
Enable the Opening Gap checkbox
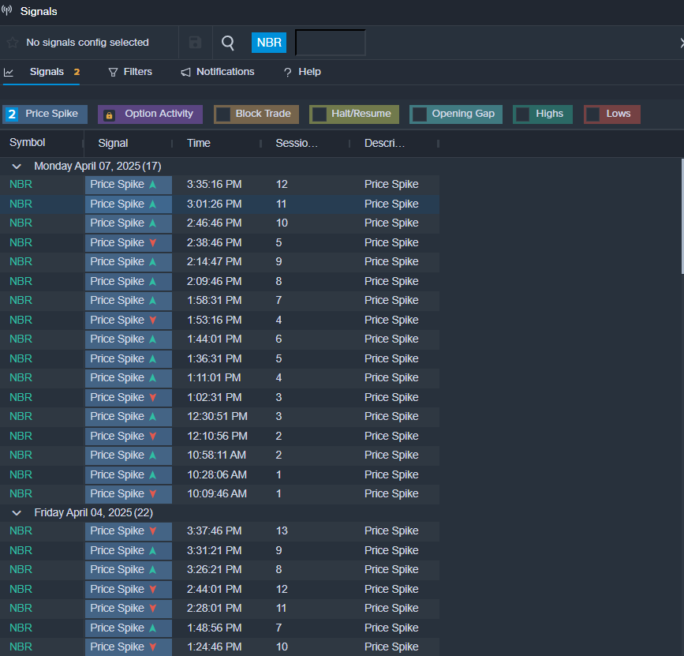pos(419,114)
